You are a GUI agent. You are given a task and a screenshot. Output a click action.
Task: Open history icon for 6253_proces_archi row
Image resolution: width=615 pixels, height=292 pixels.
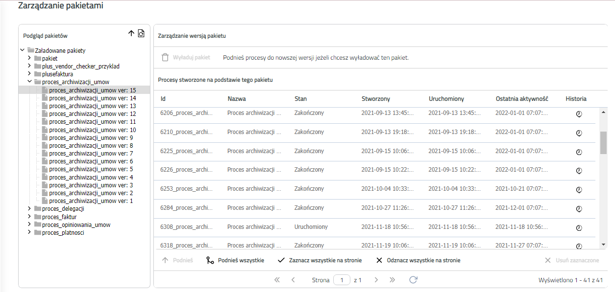[579, 189]
